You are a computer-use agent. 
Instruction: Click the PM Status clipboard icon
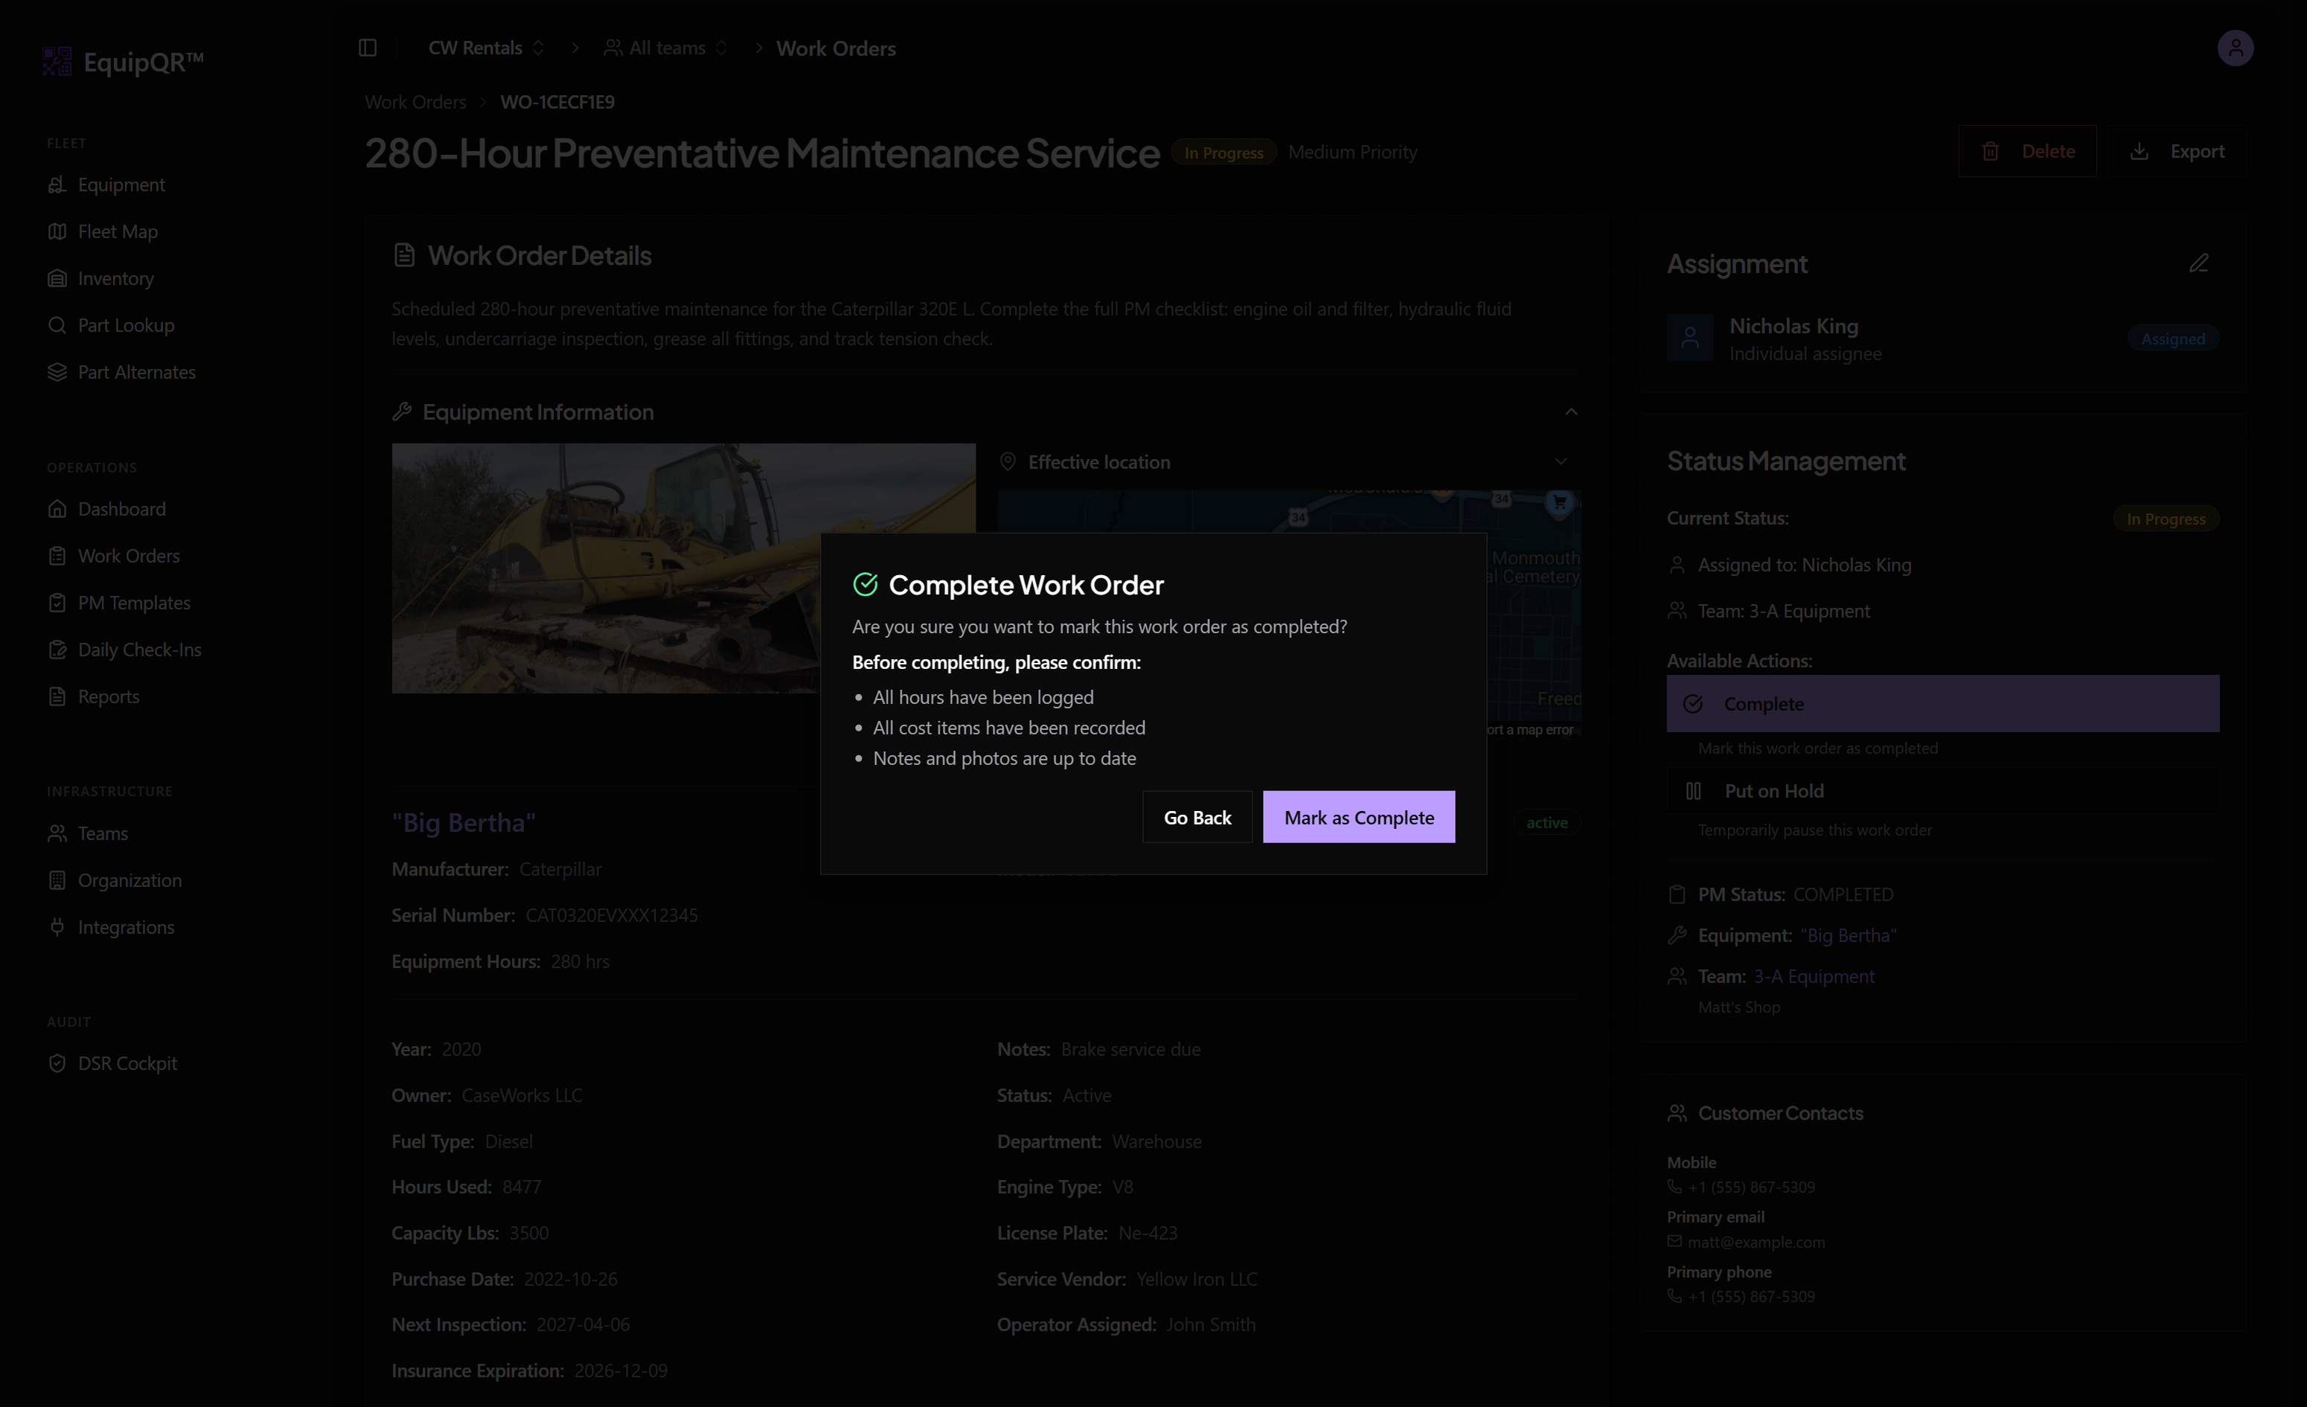click(1677, 894)
